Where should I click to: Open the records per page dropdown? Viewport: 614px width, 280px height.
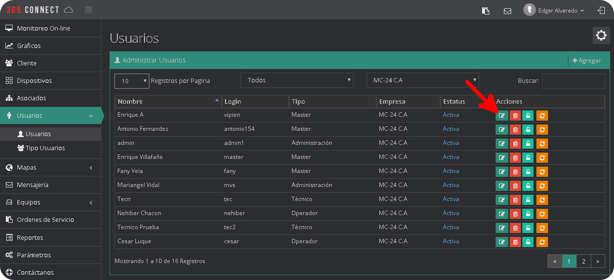coord(132,81)
